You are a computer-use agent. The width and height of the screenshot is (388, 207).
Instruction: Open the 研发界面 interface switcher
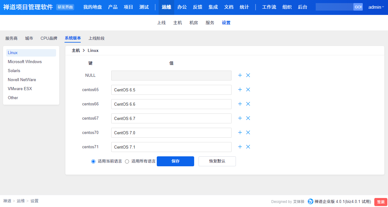point(65,7)
